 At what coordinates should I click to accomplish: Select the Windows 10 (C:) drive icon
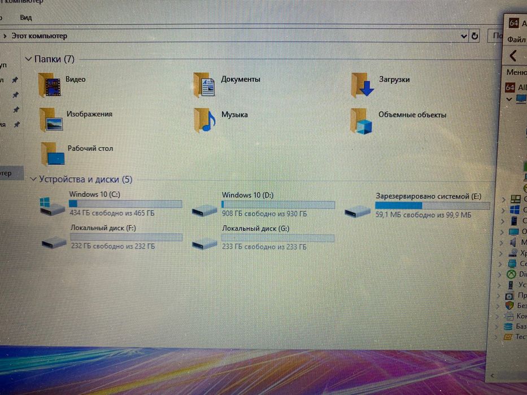pyautogui.click(x=51, y=206)
